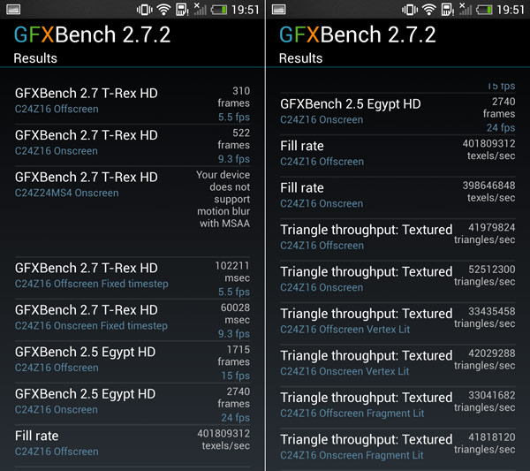The width and height of the screenshot is (530, 471).
Task: Open T-Rex HD Onscreen Fixed timestep result
Action: point(132,320)
